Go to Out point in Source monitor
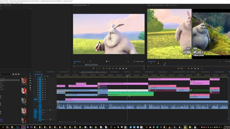The image size is (230, 129). click(x=116, y=68)
